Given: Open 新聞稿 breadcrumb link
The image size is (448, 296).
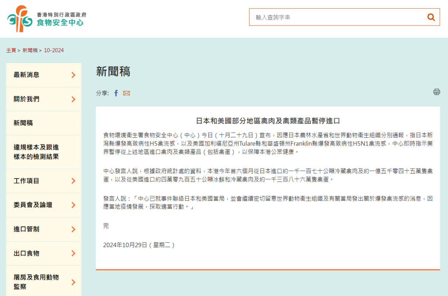Looking at the screenshot, I should (x=30, y=50).
